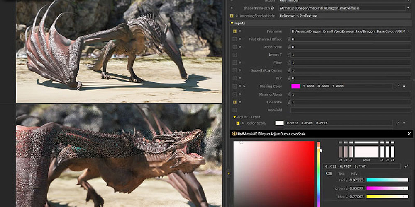
Task: Collapse the Adjust Output group
Action: click(x=234, y=117)
